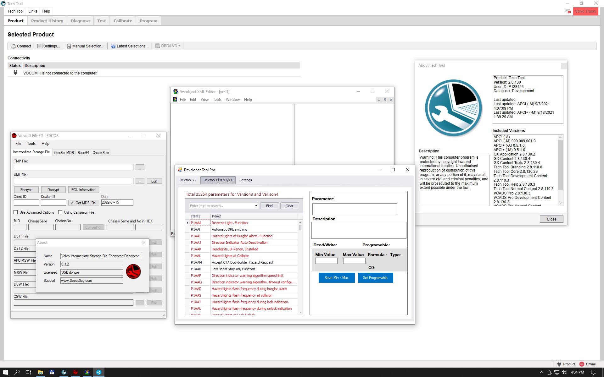Enable Use Advanced Options checkbox
Viewport: 604px width, 377px height.
(x=16, y=212)
